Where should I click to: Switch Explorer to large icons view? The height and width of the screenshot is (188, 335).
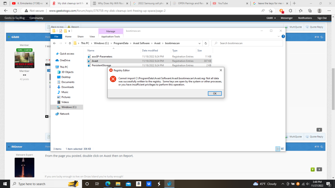tap(283, 149)
